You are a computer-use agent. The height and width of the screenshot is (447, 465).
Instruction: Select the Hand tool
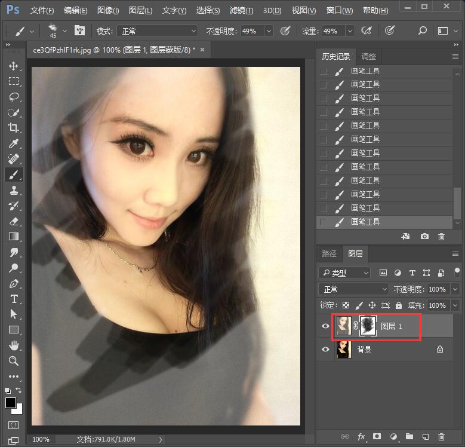pyautogui.click(x=13, y=345)
